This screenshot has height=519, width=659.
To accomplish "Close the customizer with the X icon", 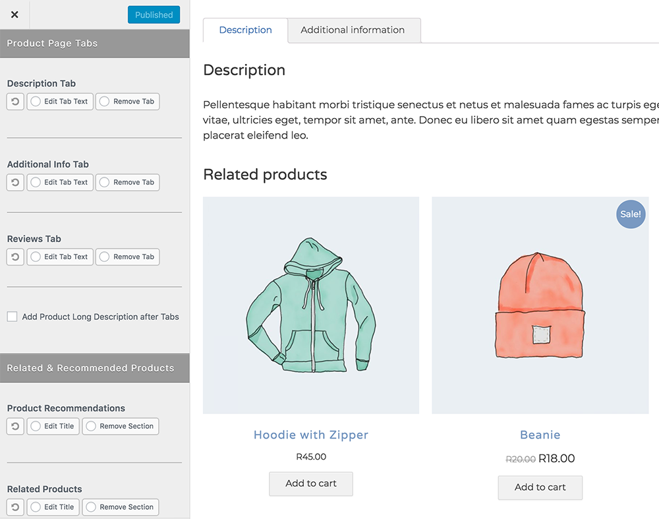I will (14, 15).
